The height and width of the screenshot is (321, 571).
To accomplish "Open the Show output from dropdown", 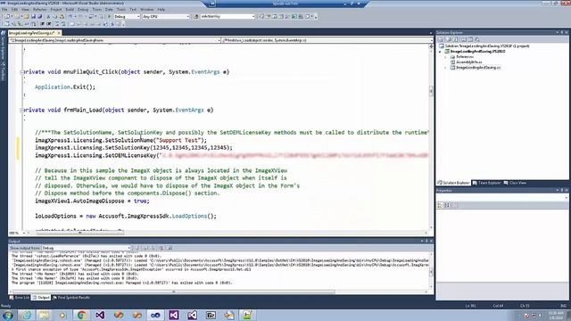I will (x=86, y=248).
